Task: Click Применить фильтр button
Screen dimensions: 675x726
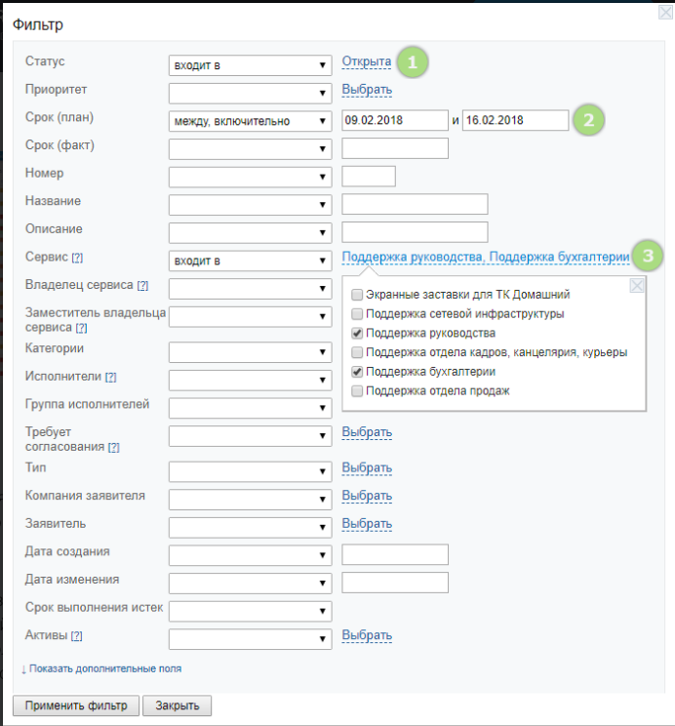Action: pos(76,706)
